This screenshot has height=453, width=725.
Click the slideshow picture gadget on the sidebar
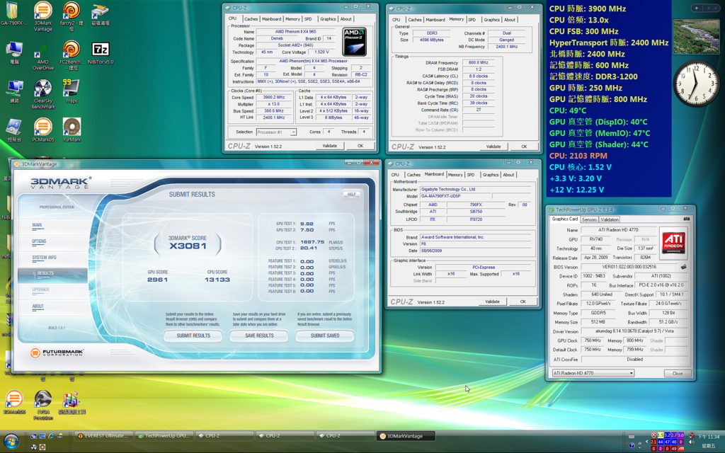pos(697,37)
